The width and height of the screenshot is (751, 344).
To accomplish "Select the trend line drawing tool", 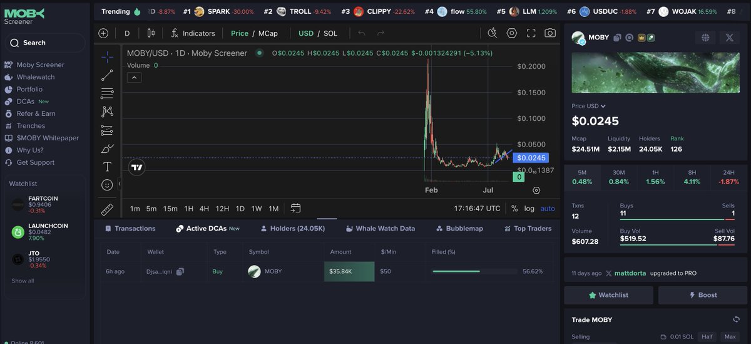I will (x=107, y=75).
